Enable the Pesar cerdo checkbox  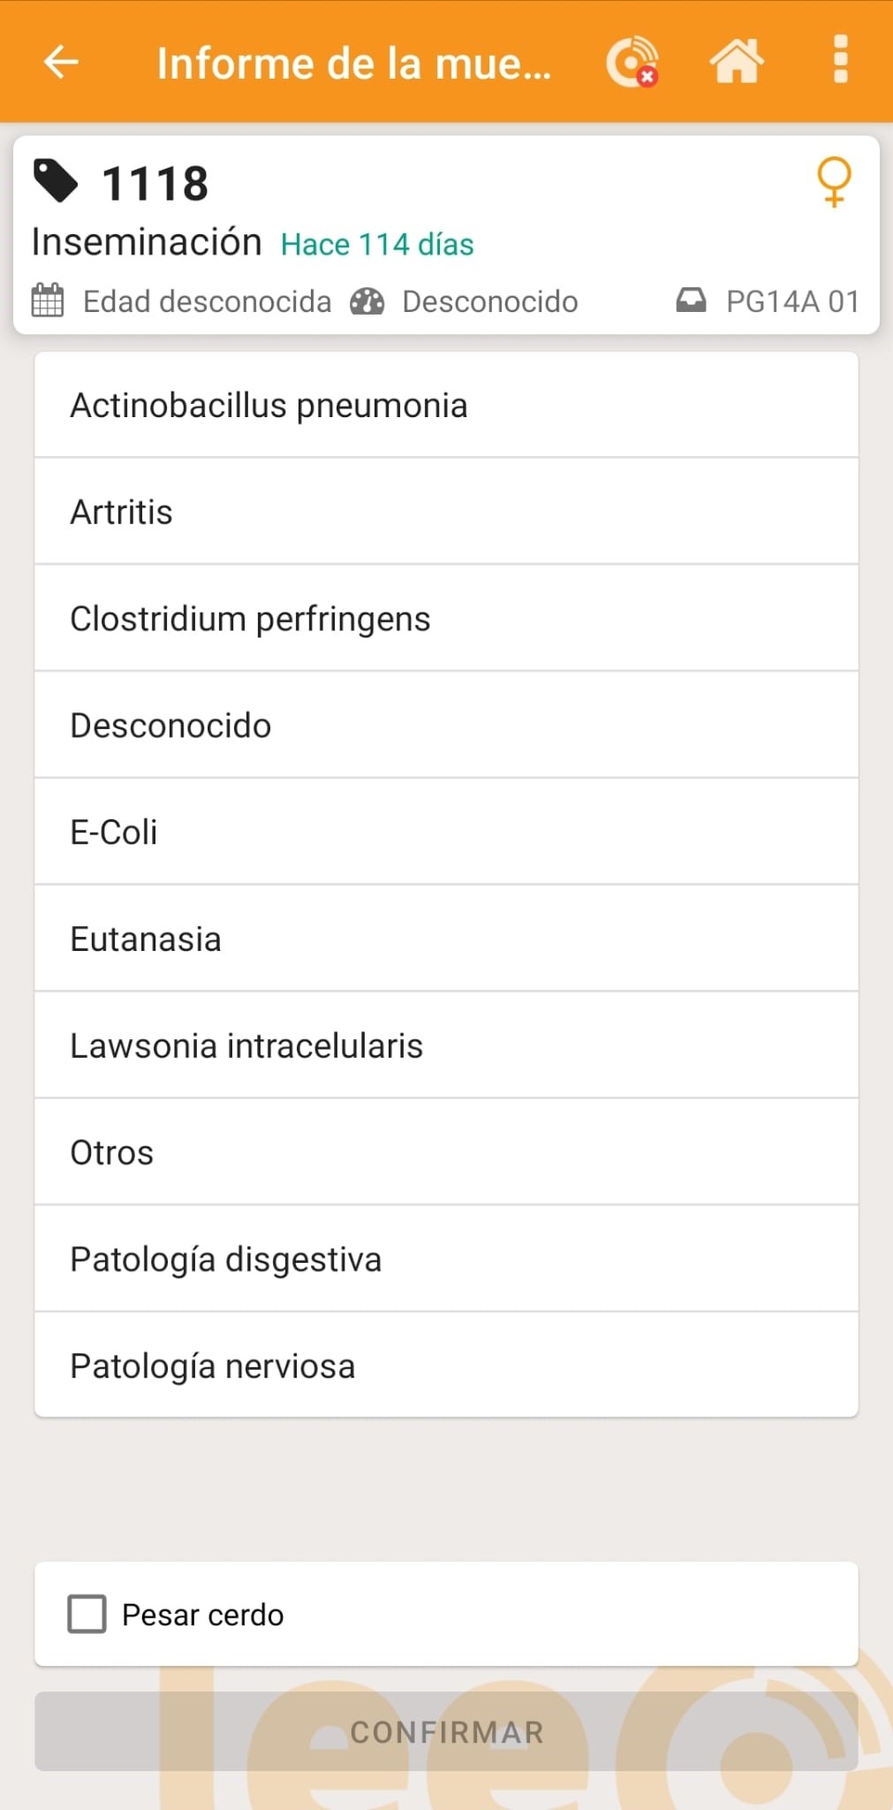87,1614
